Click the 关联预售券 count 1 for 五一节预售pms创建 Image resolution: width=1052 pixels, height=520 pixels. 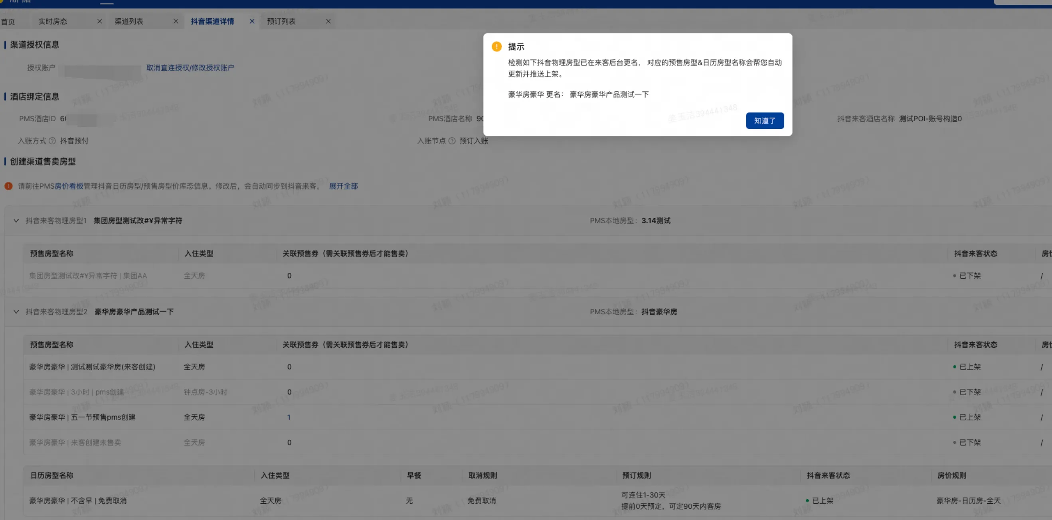289,417
